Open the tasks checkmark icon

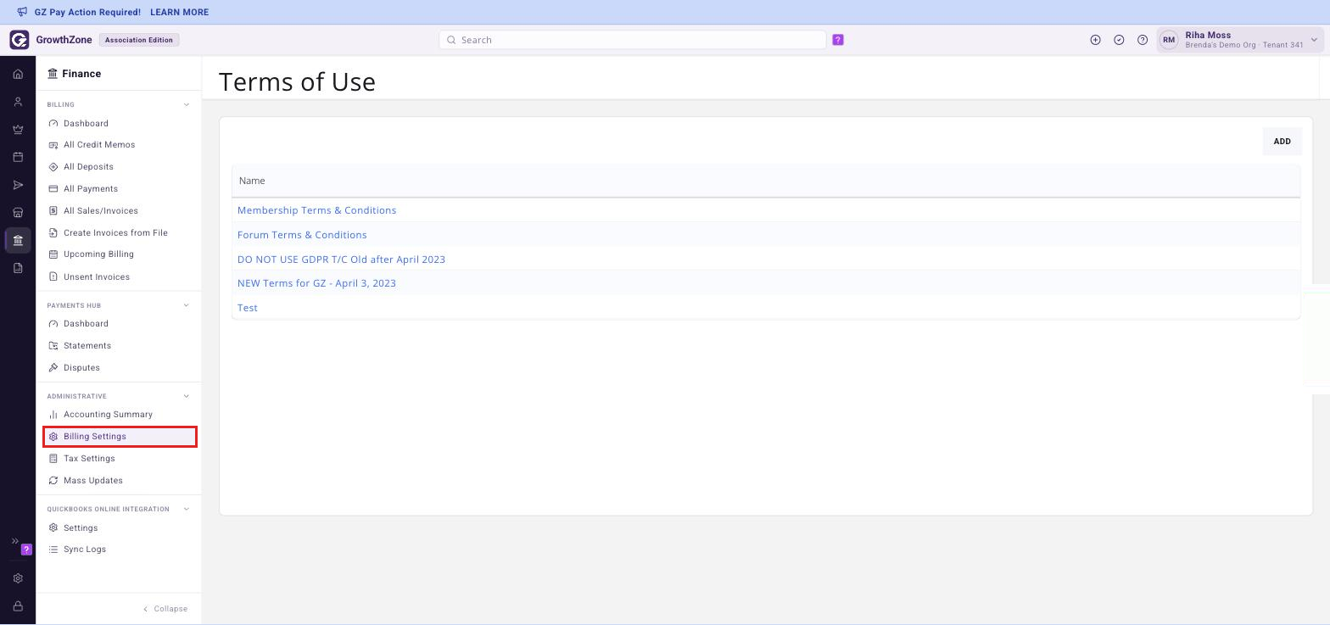(1119, 40)
